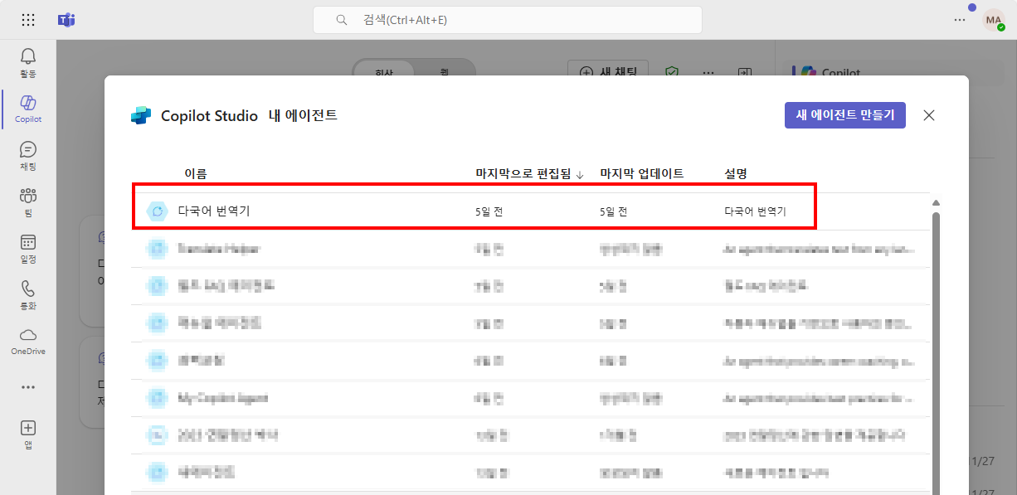Open the ellipsis next to shield icon

click(x=708, y=73)
